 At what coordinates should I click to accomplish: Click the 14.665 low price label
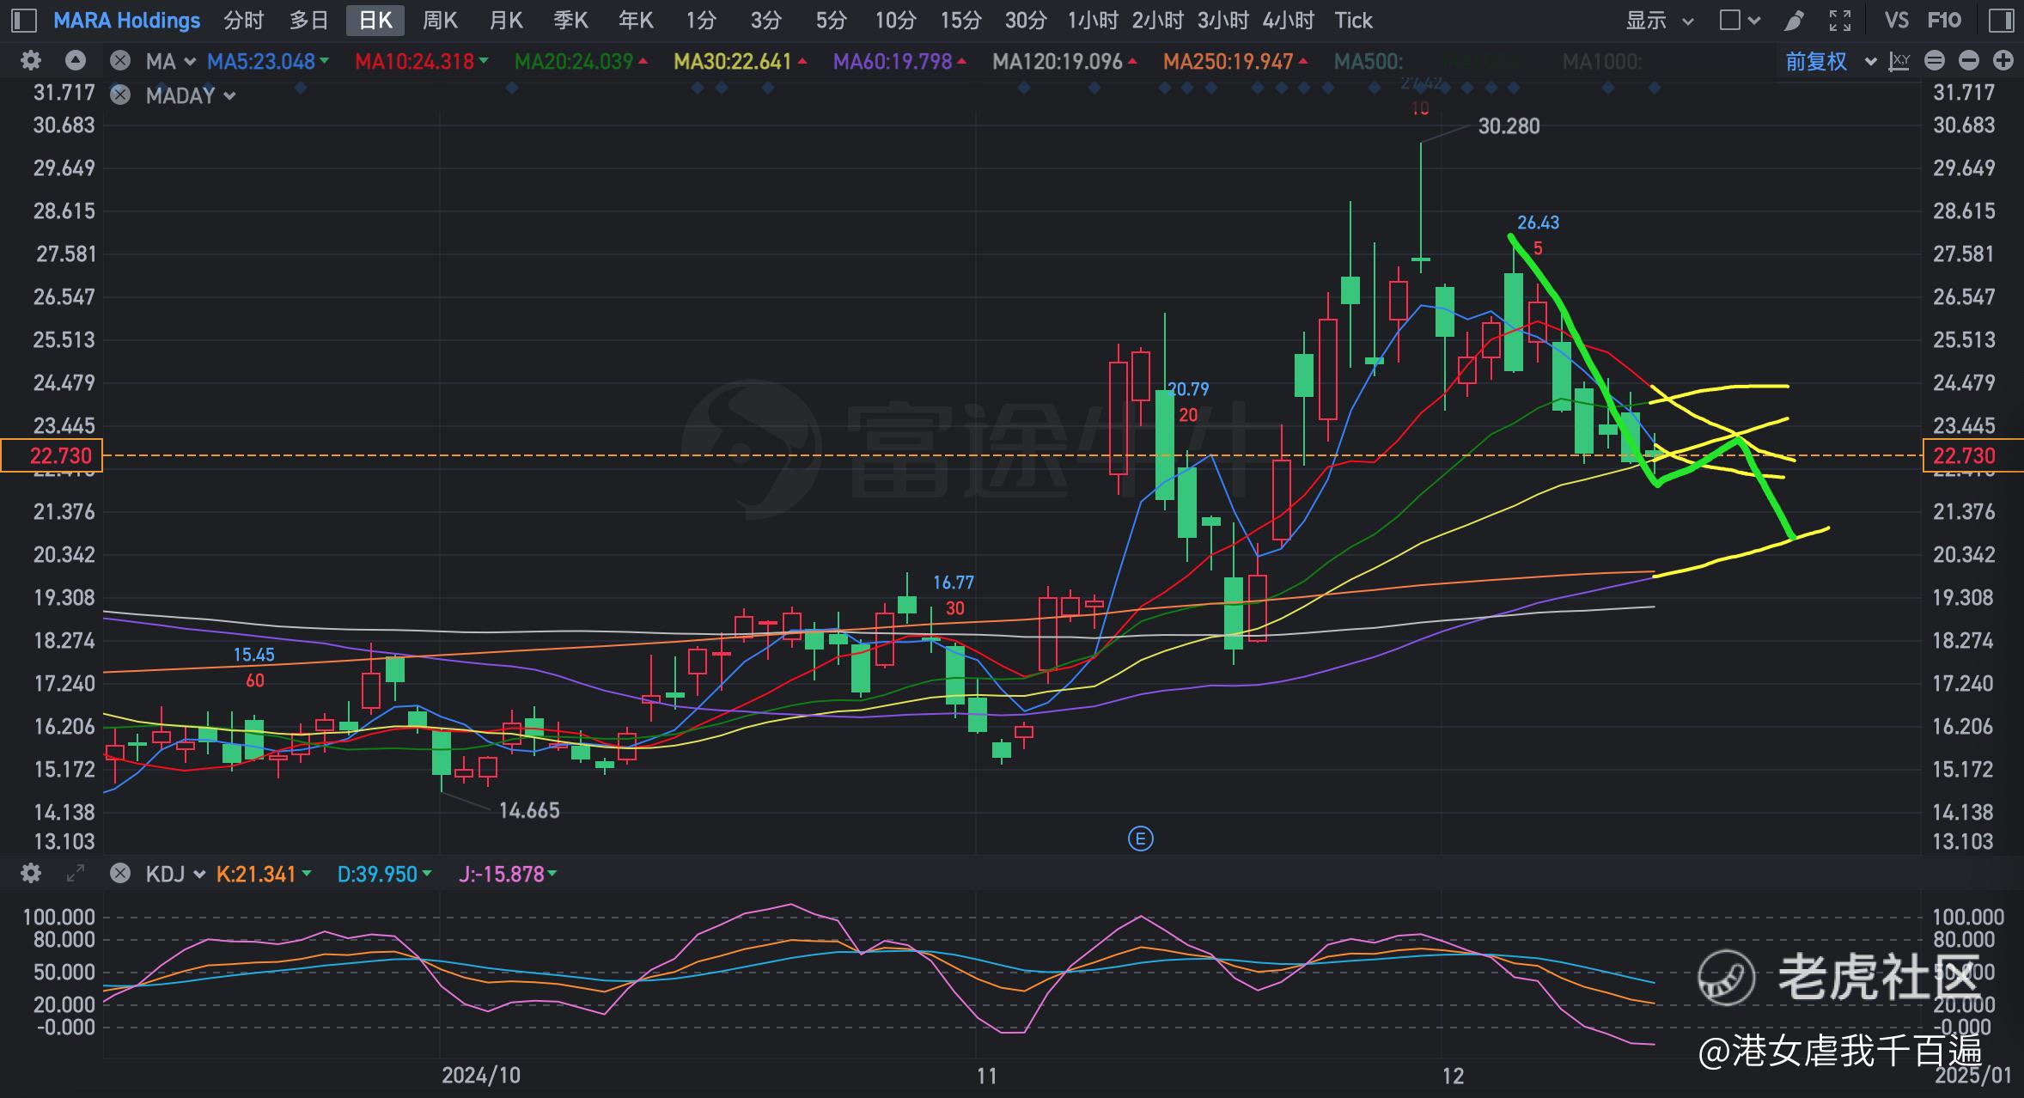(x=529, y=810)
